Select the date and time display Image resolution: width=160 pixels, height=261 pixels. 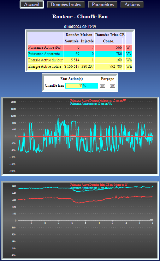point(80,27)
